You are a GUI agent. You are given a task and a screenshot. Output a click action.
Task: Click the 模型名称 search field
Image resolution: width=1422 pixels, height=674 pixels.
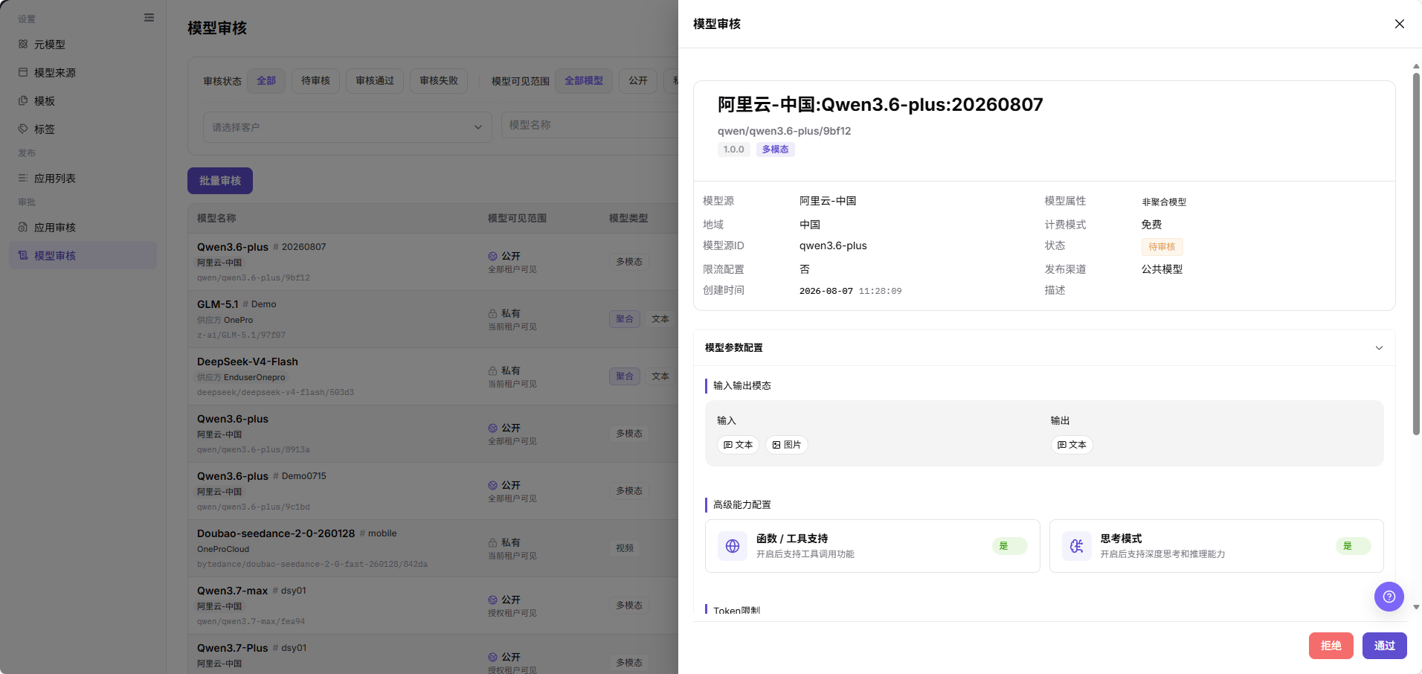[x=590, y=125]
